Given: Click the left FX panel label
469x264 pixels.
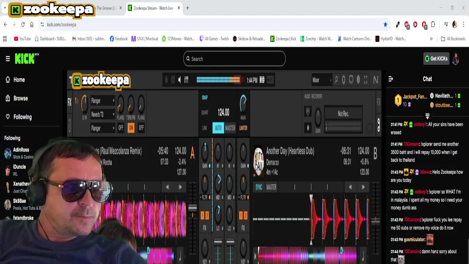Looking at the screenshot, I should [x=70, y=102].
